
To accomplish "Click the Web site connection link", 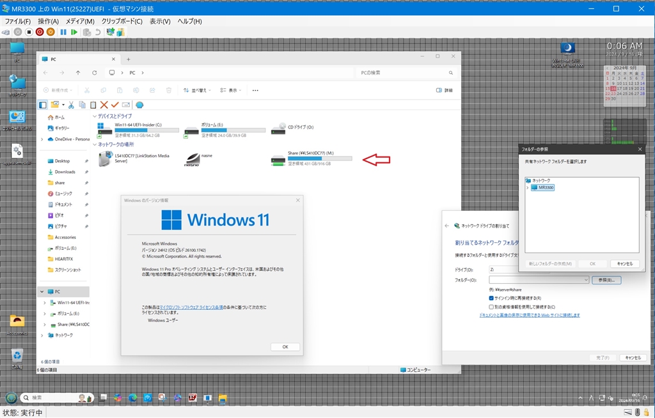I will [529, 315].
